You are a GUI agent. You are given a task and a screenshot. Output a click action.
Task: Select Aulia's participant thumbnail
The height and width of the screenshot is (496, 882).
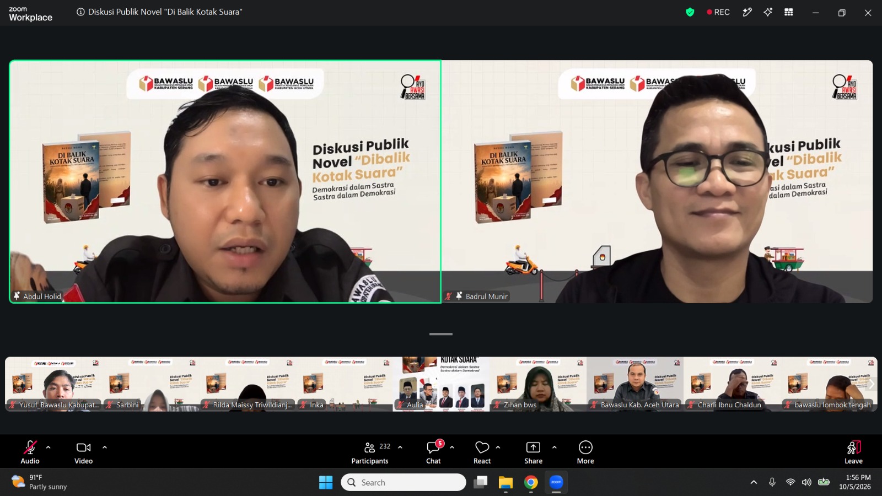(x=442, y=384)
